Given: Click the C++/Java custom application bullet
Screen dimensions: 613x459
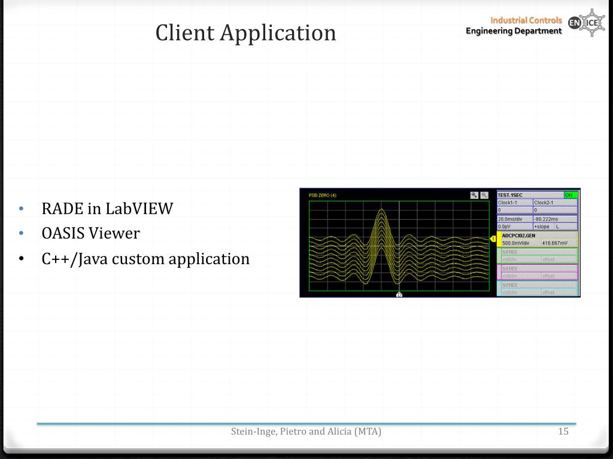Looking at the screenshot, I should [x=145, y=259].
